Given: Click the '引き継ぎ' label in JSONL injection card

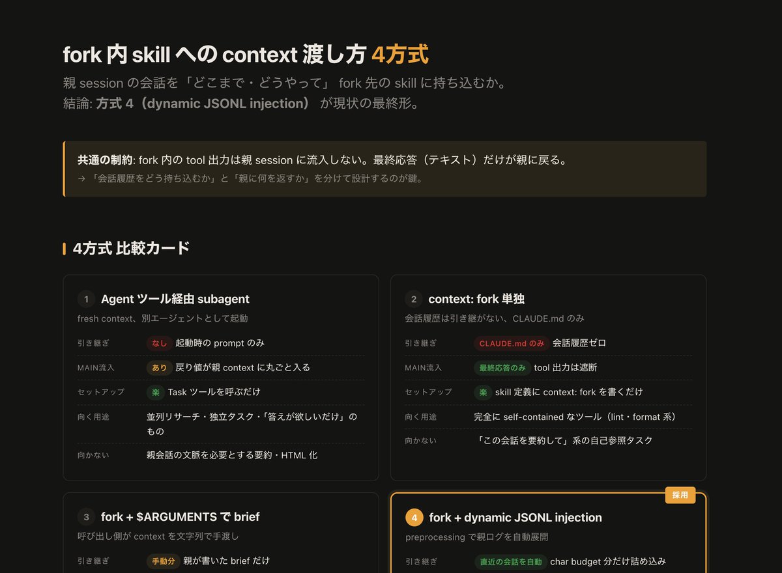Looking at the screenshot, I should click(420, 562).
